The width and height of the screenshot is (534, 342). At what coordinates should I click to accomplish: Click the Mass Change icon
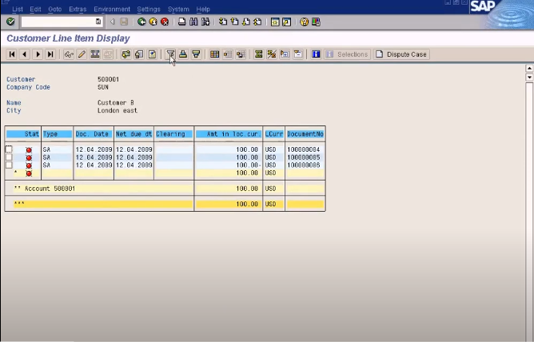click(94, 54)
